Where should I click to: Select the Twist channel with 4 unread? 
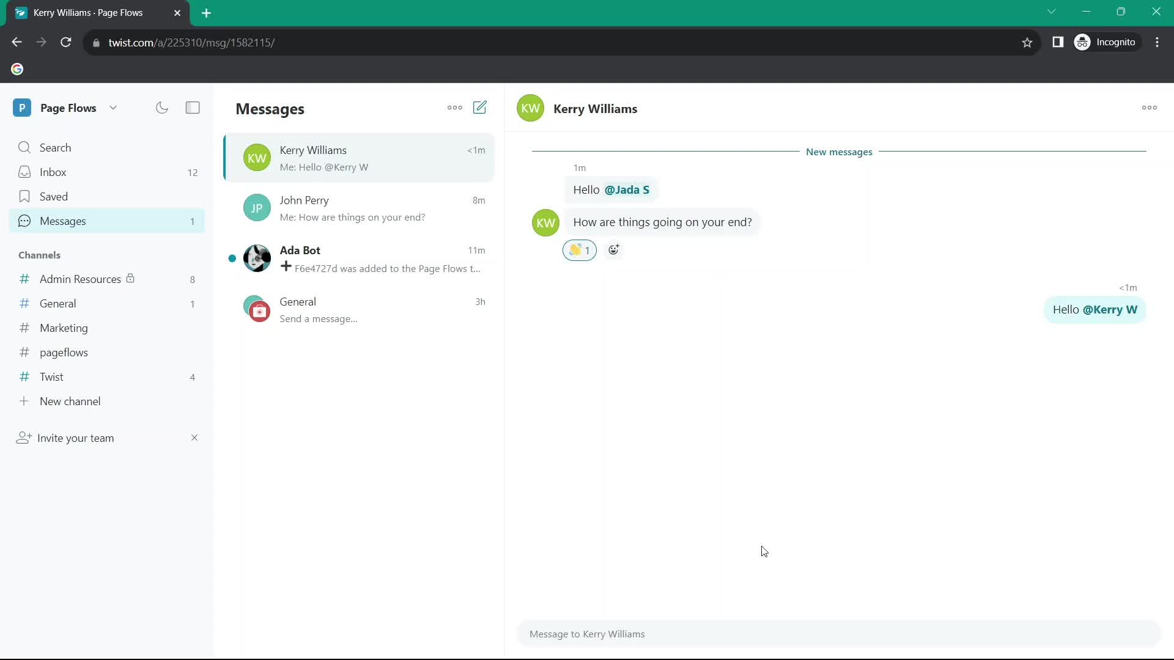[x=51, y=376]
